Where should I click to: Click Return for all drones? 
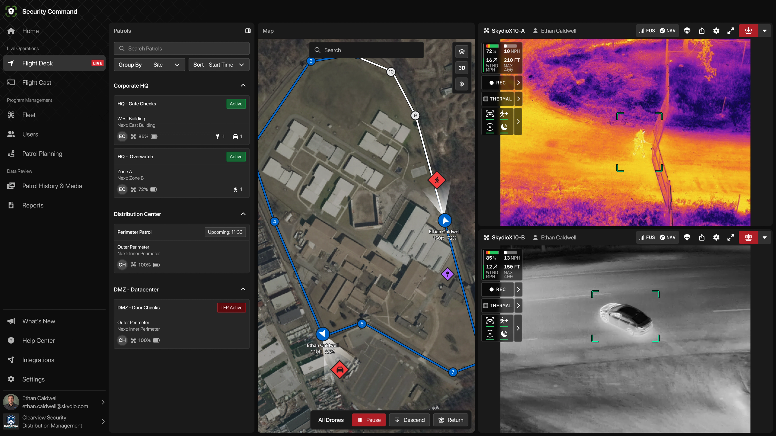point(451,420)
